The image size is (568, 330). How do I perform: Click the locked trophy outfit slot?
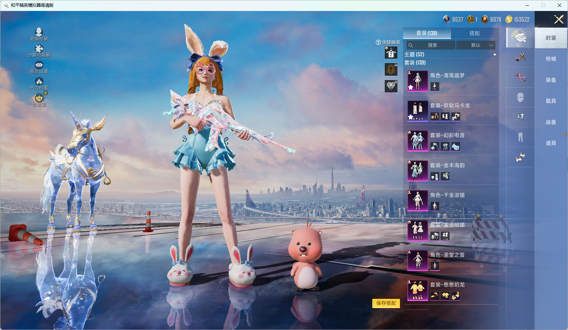[391, 69]
